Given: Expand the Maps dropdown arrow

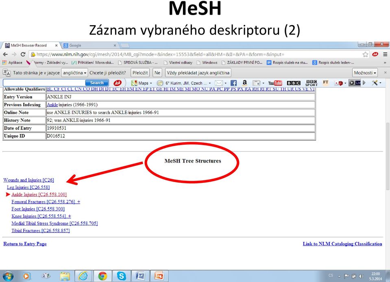Looking at the screenshot, I should (151, 83).
